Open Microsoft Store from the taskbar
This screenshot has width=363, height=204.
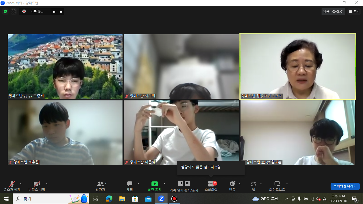tap(135, 199)
